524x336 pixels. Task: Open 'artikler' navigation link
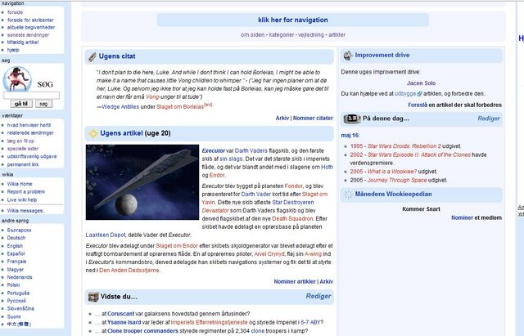(337, 34)
